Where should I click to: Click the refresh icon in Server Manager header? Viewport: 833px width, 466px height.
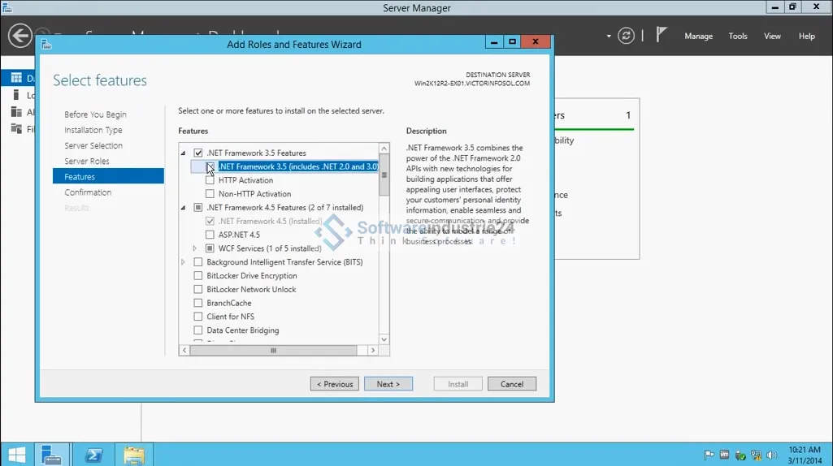point(625,36)
